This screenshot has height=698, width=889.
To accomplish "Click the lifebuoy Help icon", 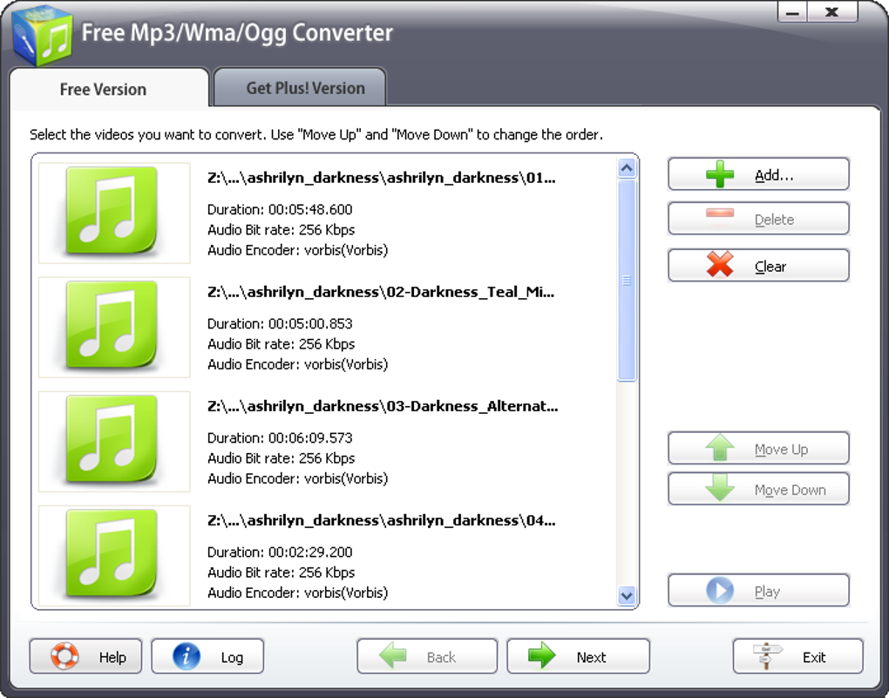I will coord(65,656).
